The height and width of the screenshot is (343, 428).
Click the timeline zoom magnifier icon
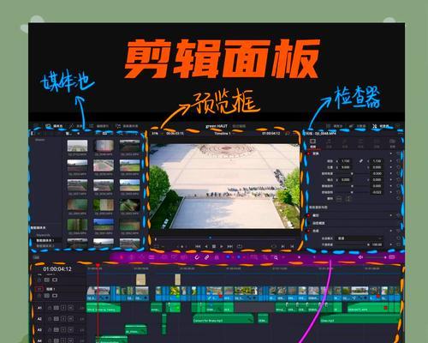click(276, 257)
